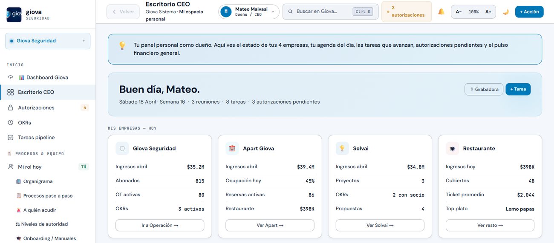Click the Giova Seguridad $35.2M income value

pos(196,167)
